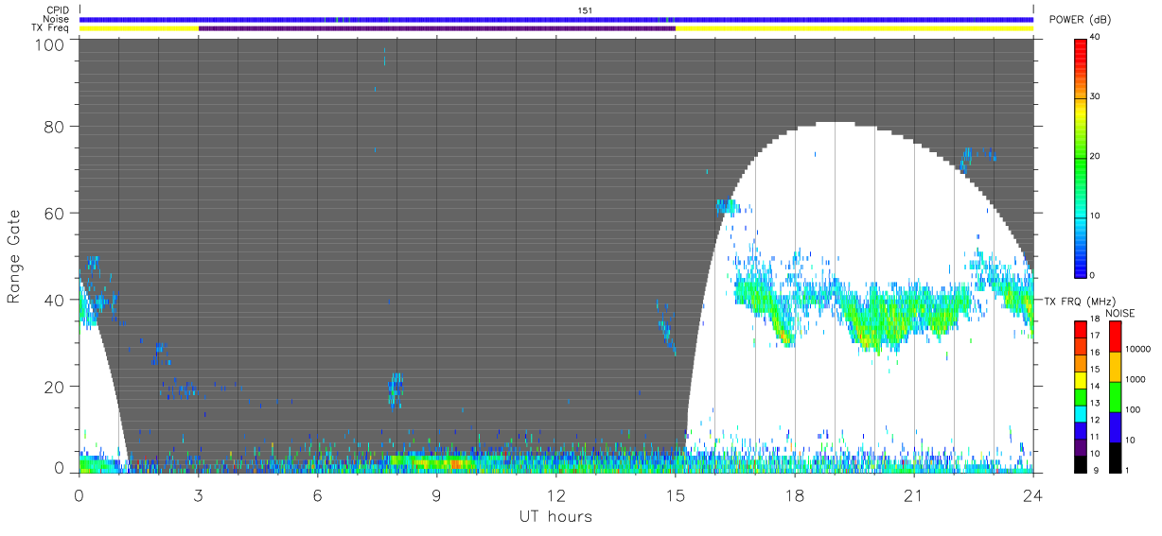
Task: Click the '1000' label on NOISE scale
Action: tap(1134, 379)
